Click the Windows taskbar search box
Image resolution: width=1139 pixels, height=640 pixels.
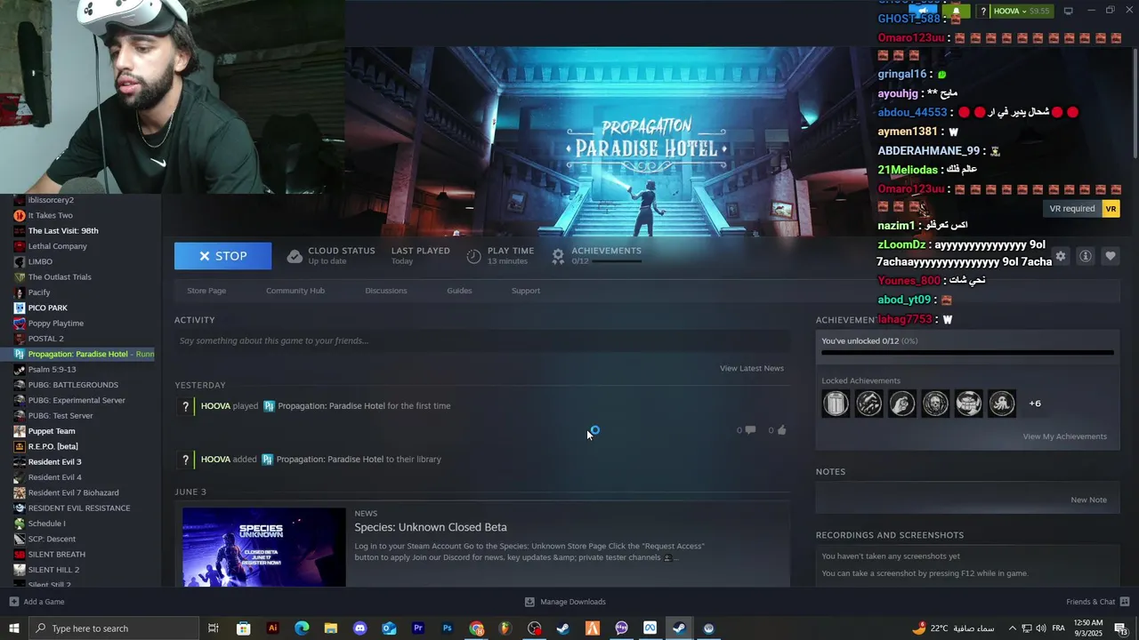pos(114,628)
